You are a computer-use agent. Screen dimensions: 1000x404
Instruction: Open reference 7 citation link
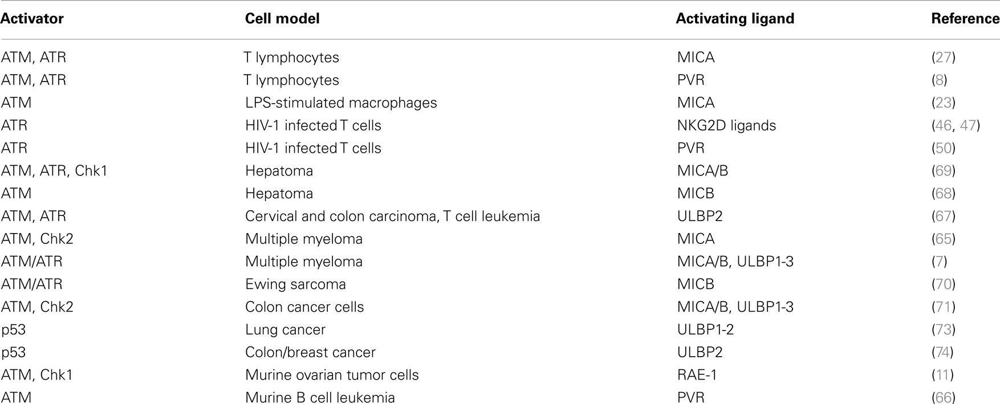pyautogui.click(x=940, y=262)
